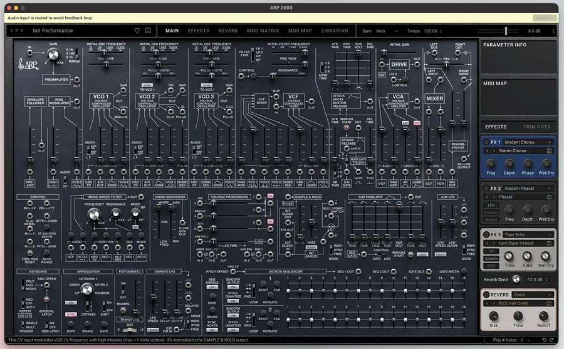Toggle the arpeggiator SYNC button
Viewport: 564px width, 349px height.
point(71,314)
